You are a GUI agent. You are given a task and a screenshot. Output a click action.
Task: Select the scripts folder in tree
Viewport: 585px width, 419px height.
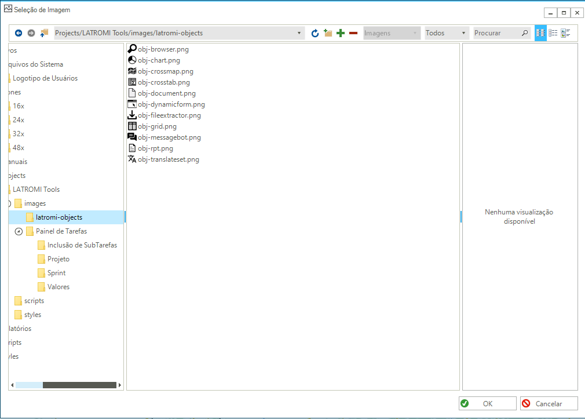point(34,301)
